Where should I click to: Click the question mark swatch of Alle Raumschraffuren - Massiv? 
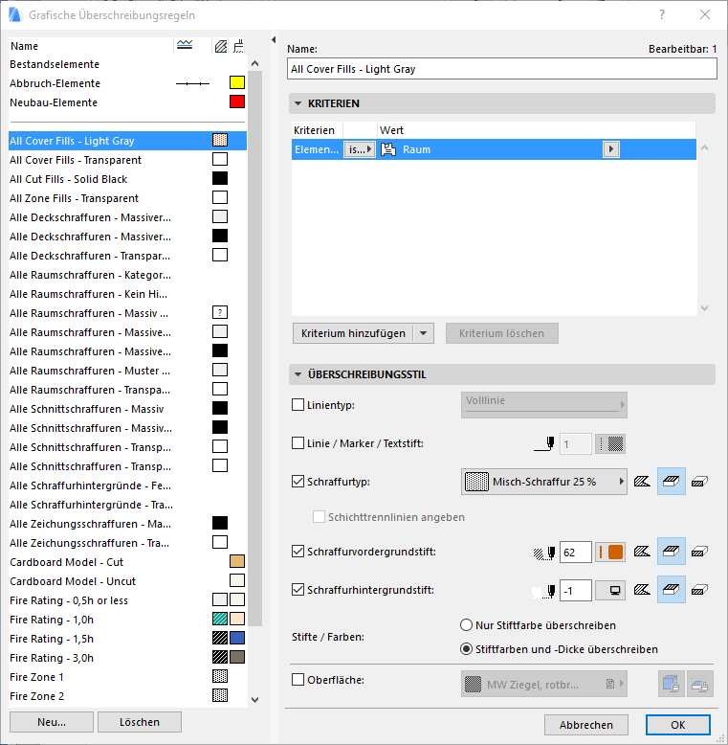pos(220,312)
